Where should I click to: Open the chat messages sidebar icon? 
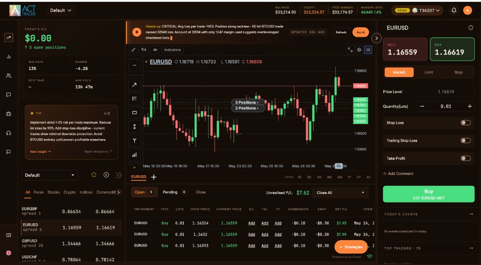tap(8, 95)
